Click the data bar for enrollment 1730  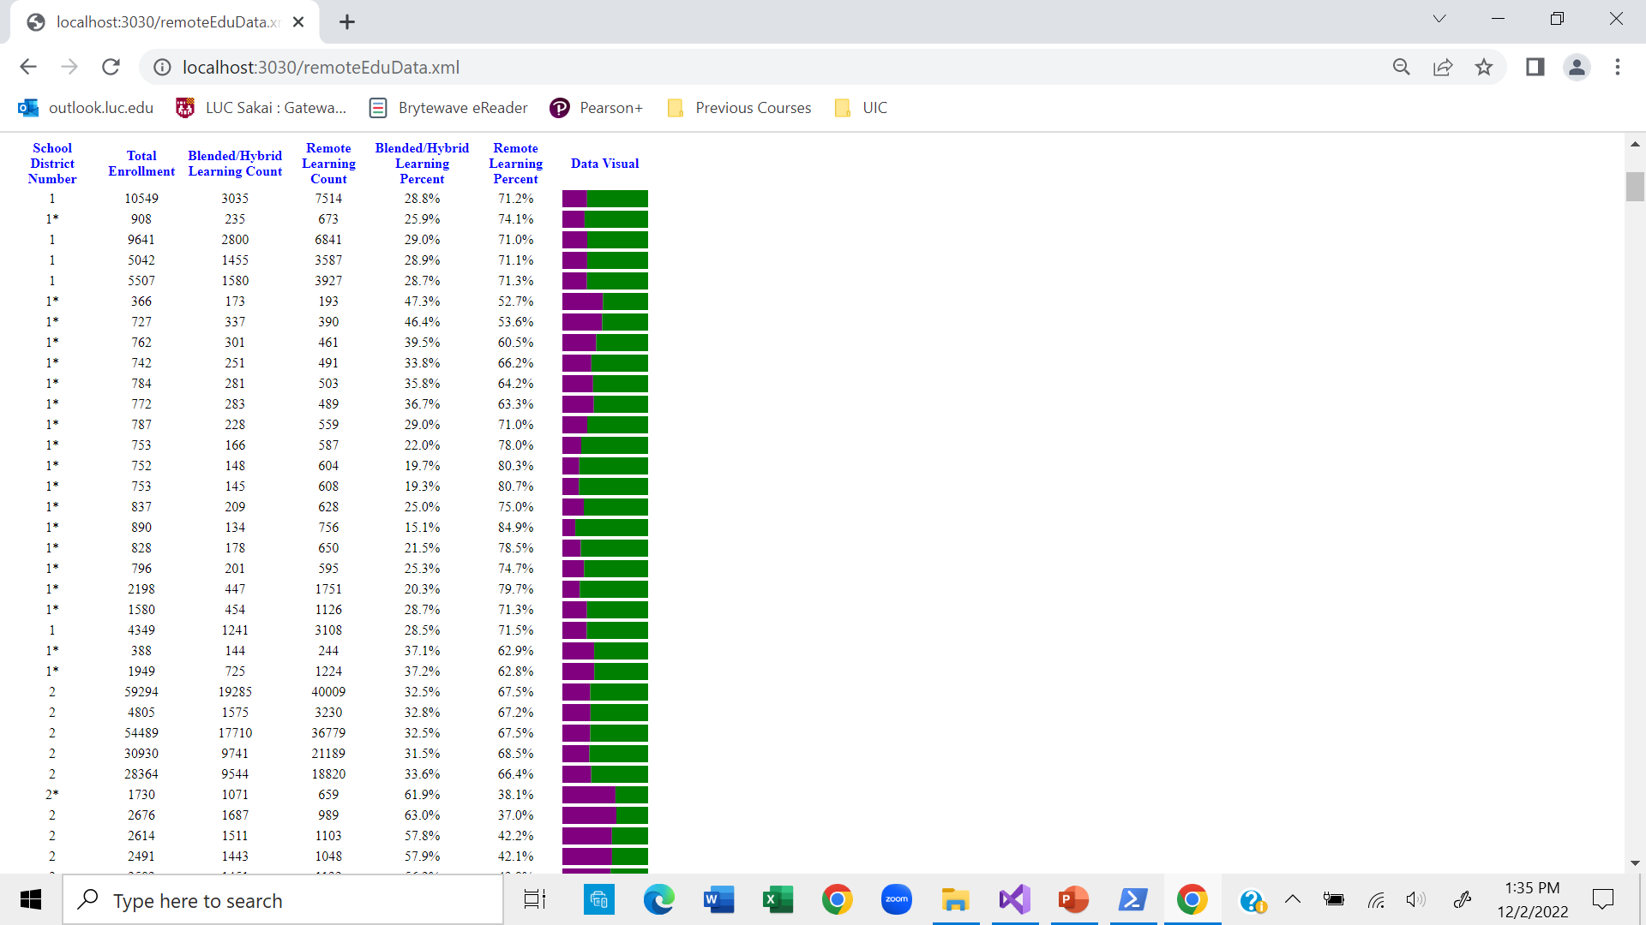pos(605,795)
